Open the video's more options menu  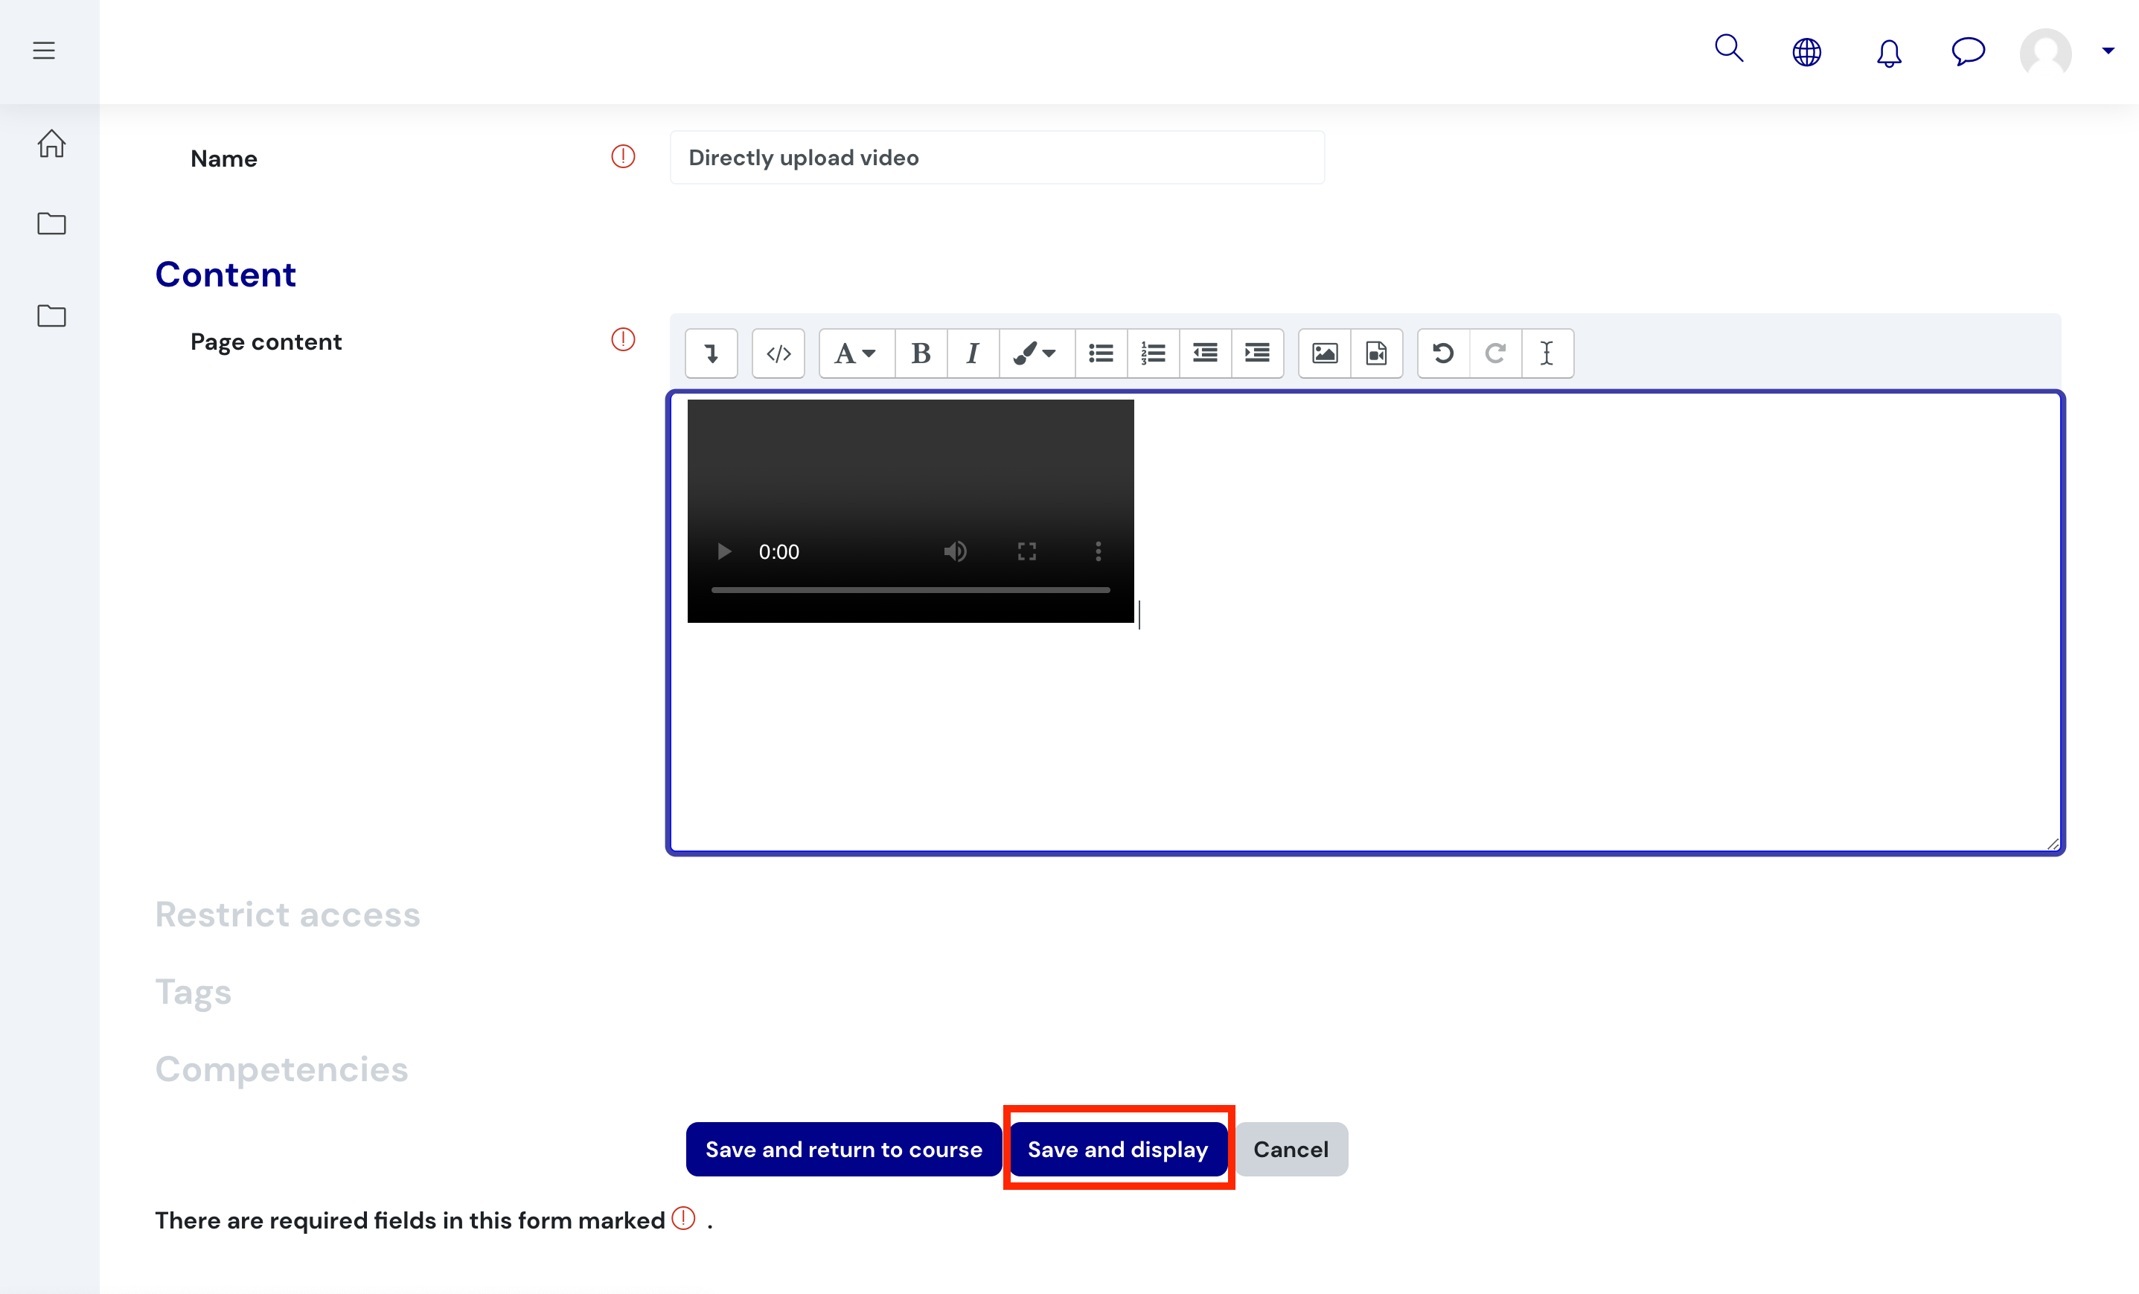[1098, 551]
